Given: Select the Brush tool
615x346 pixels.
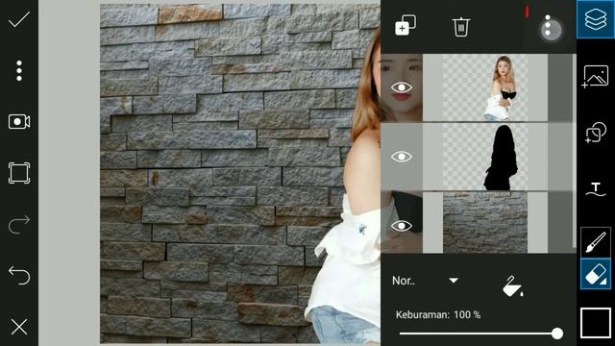Looking at the screenshot, I should [596, 242].
